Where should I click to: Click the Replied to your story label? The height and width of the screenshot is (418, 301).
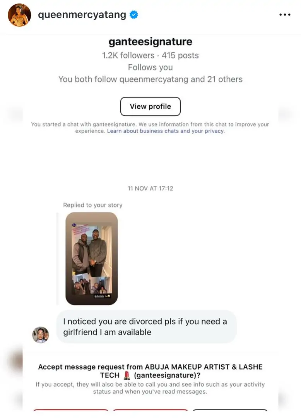pos(93,205)
